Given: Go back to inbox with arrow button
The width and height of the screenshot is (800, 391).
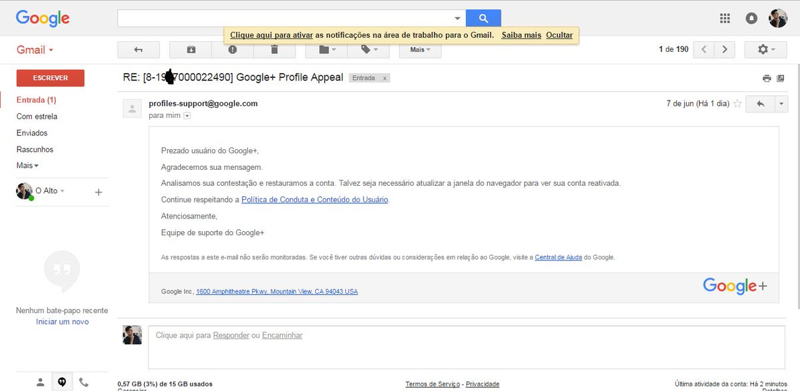Looking at the screenshot, I should coord(139,49).
